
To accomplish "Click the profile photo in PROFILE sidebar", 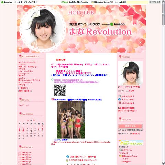I will click(130, 73).
